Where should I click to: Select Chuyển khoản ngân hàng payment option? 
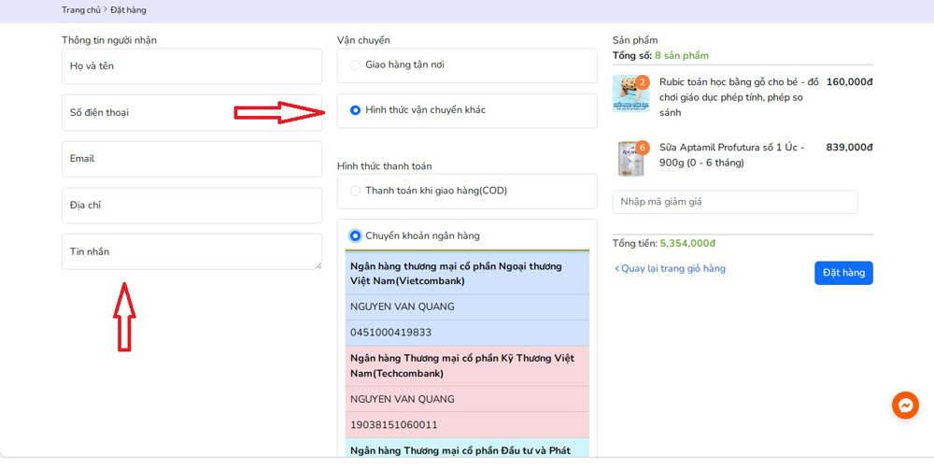pos(355,236)
